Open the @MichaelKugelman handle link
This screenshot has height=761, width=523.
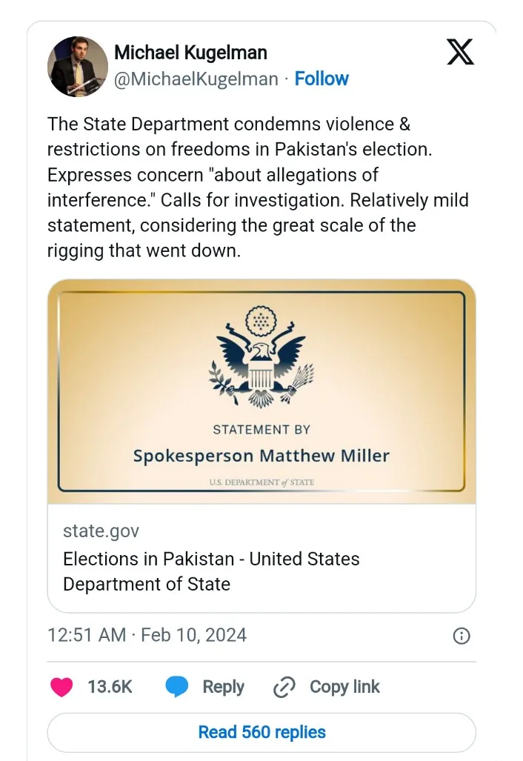point(196,79)
